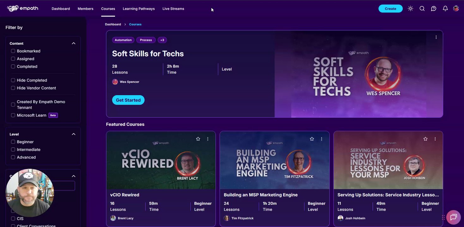This screenshot has width=464, height=227.
Task: Click the Soft Skills for Techs banner image
Action: tap(359, 74)
